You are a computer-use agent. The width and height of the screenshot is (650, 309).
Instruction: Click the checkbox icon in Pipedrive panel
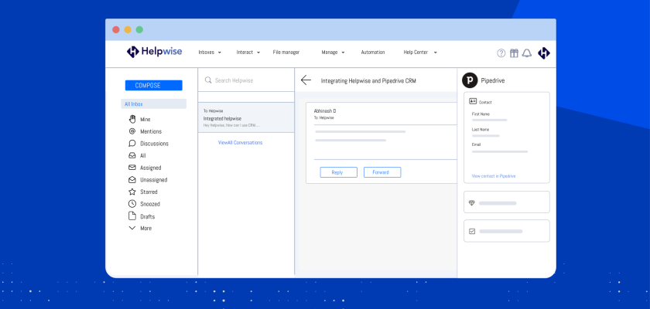coord(472,231)
